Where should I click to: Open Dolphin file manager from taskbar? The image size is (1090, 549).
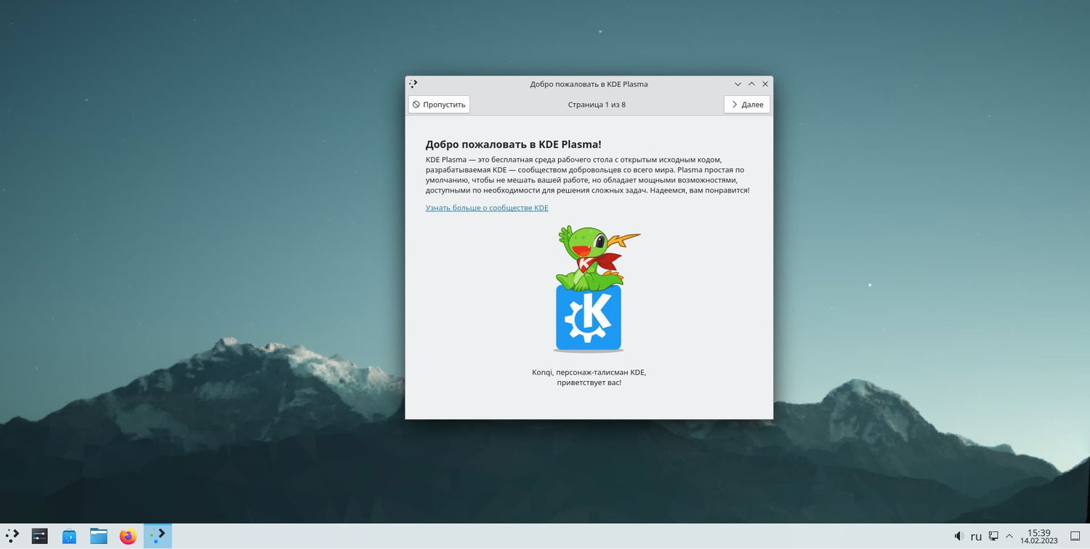[99, 536]
